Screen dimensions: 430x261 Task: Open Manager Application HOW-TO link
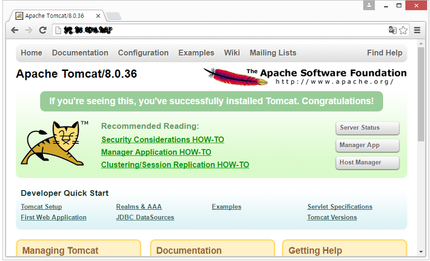156,152
